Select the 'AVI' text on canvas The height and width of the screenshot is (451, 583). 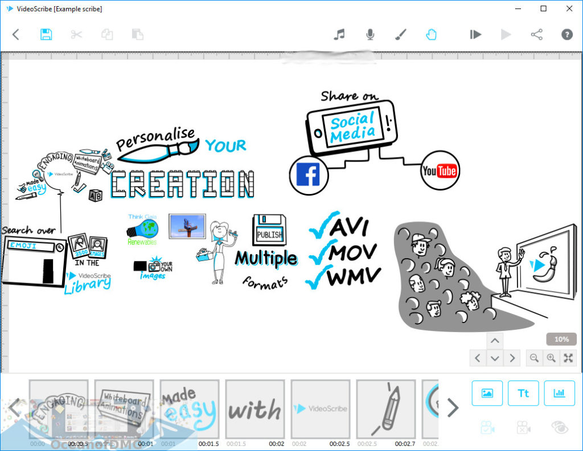pyautogui.click(x=349, y=226)
